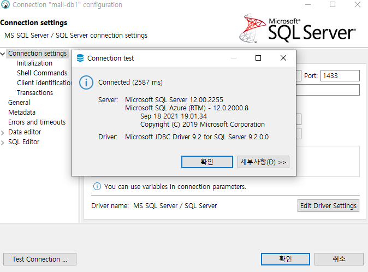Image resolution: width=368 pixels, height=272 pixels.
Task: Maximize the mall-db1 configuration window
Action: point(333,4)
